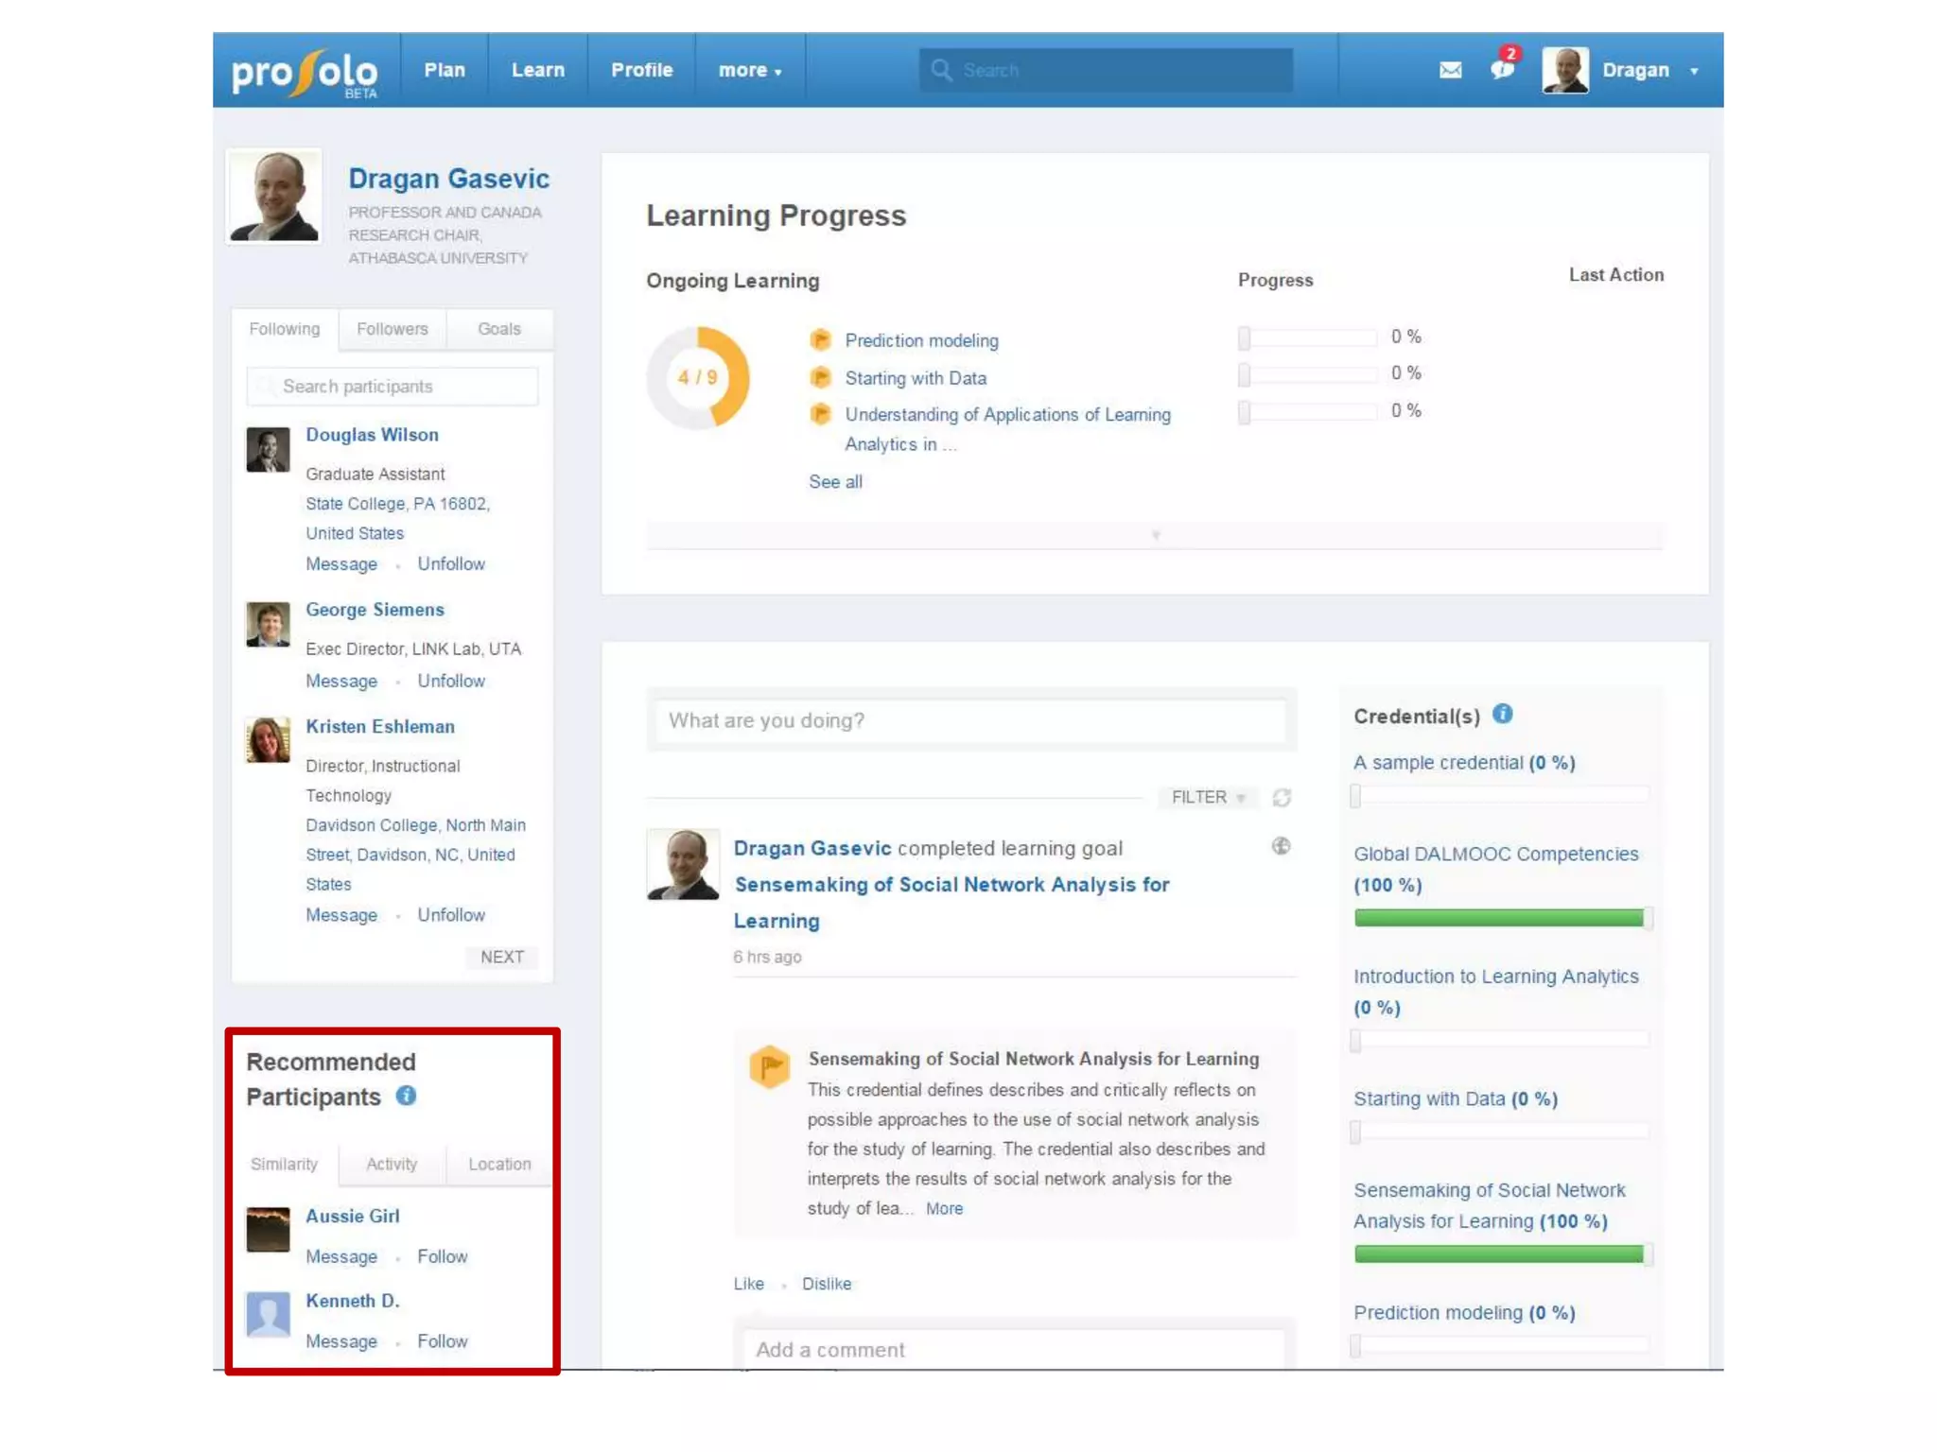Open the Learn menu item
1937x1452 pixels.
pos(537,70)
